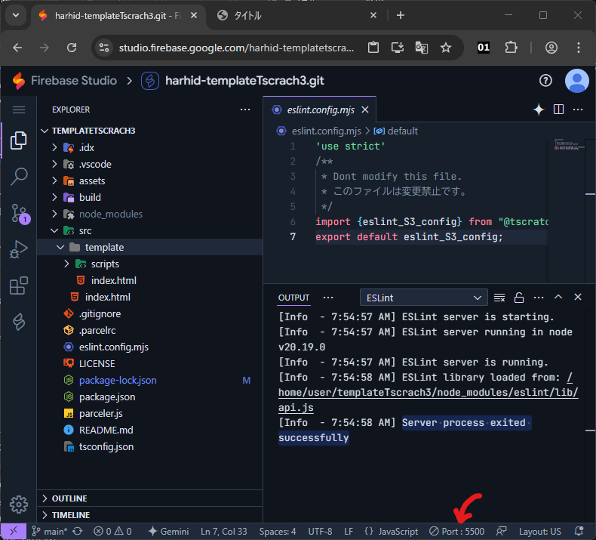Image resolution: width=596 pixels, height=540 pixels.
Task: Open the Extensions view
Action: [18, 285]
